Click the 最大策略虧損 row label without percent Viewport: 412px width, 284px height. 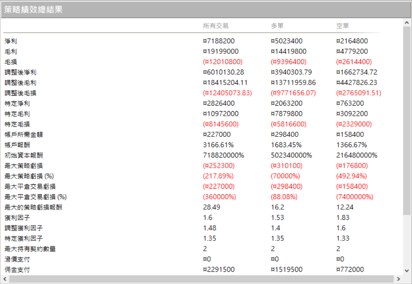(x=24, y=166)
